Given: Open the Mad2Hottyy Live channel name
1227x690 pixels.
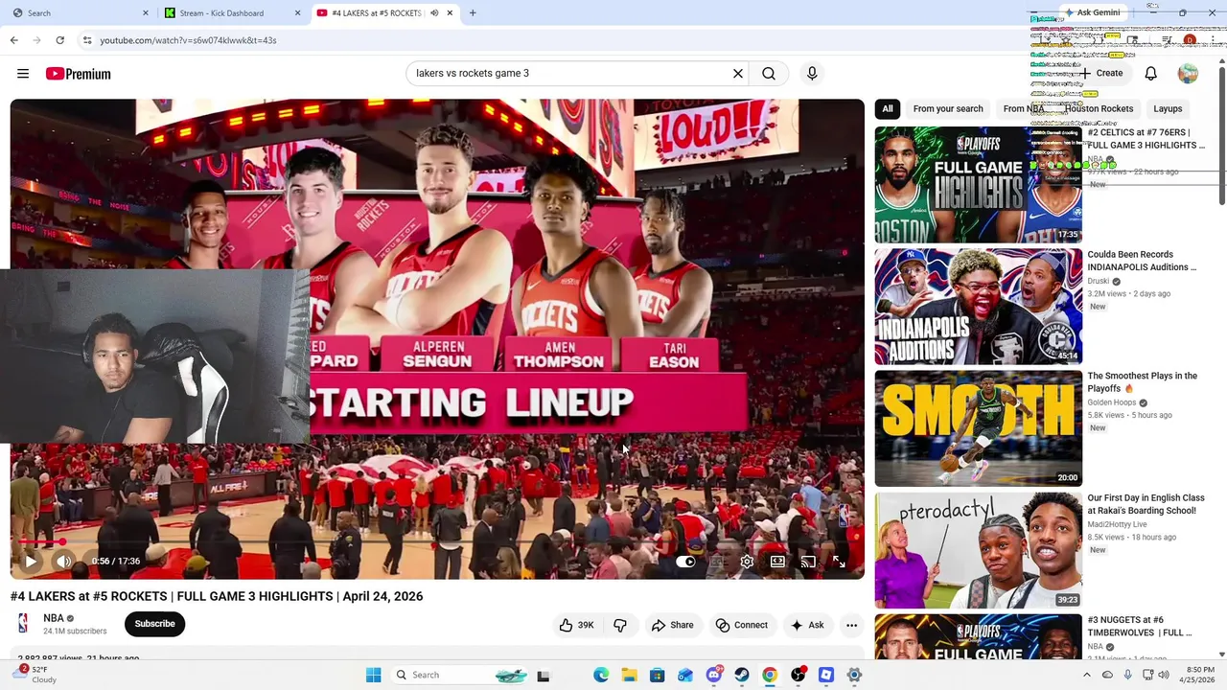Looking at the screenshot, I should (1117, 524).
